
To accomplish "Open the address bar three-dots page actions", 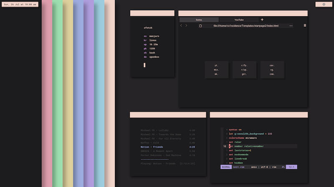I will [x=291, y=26].
